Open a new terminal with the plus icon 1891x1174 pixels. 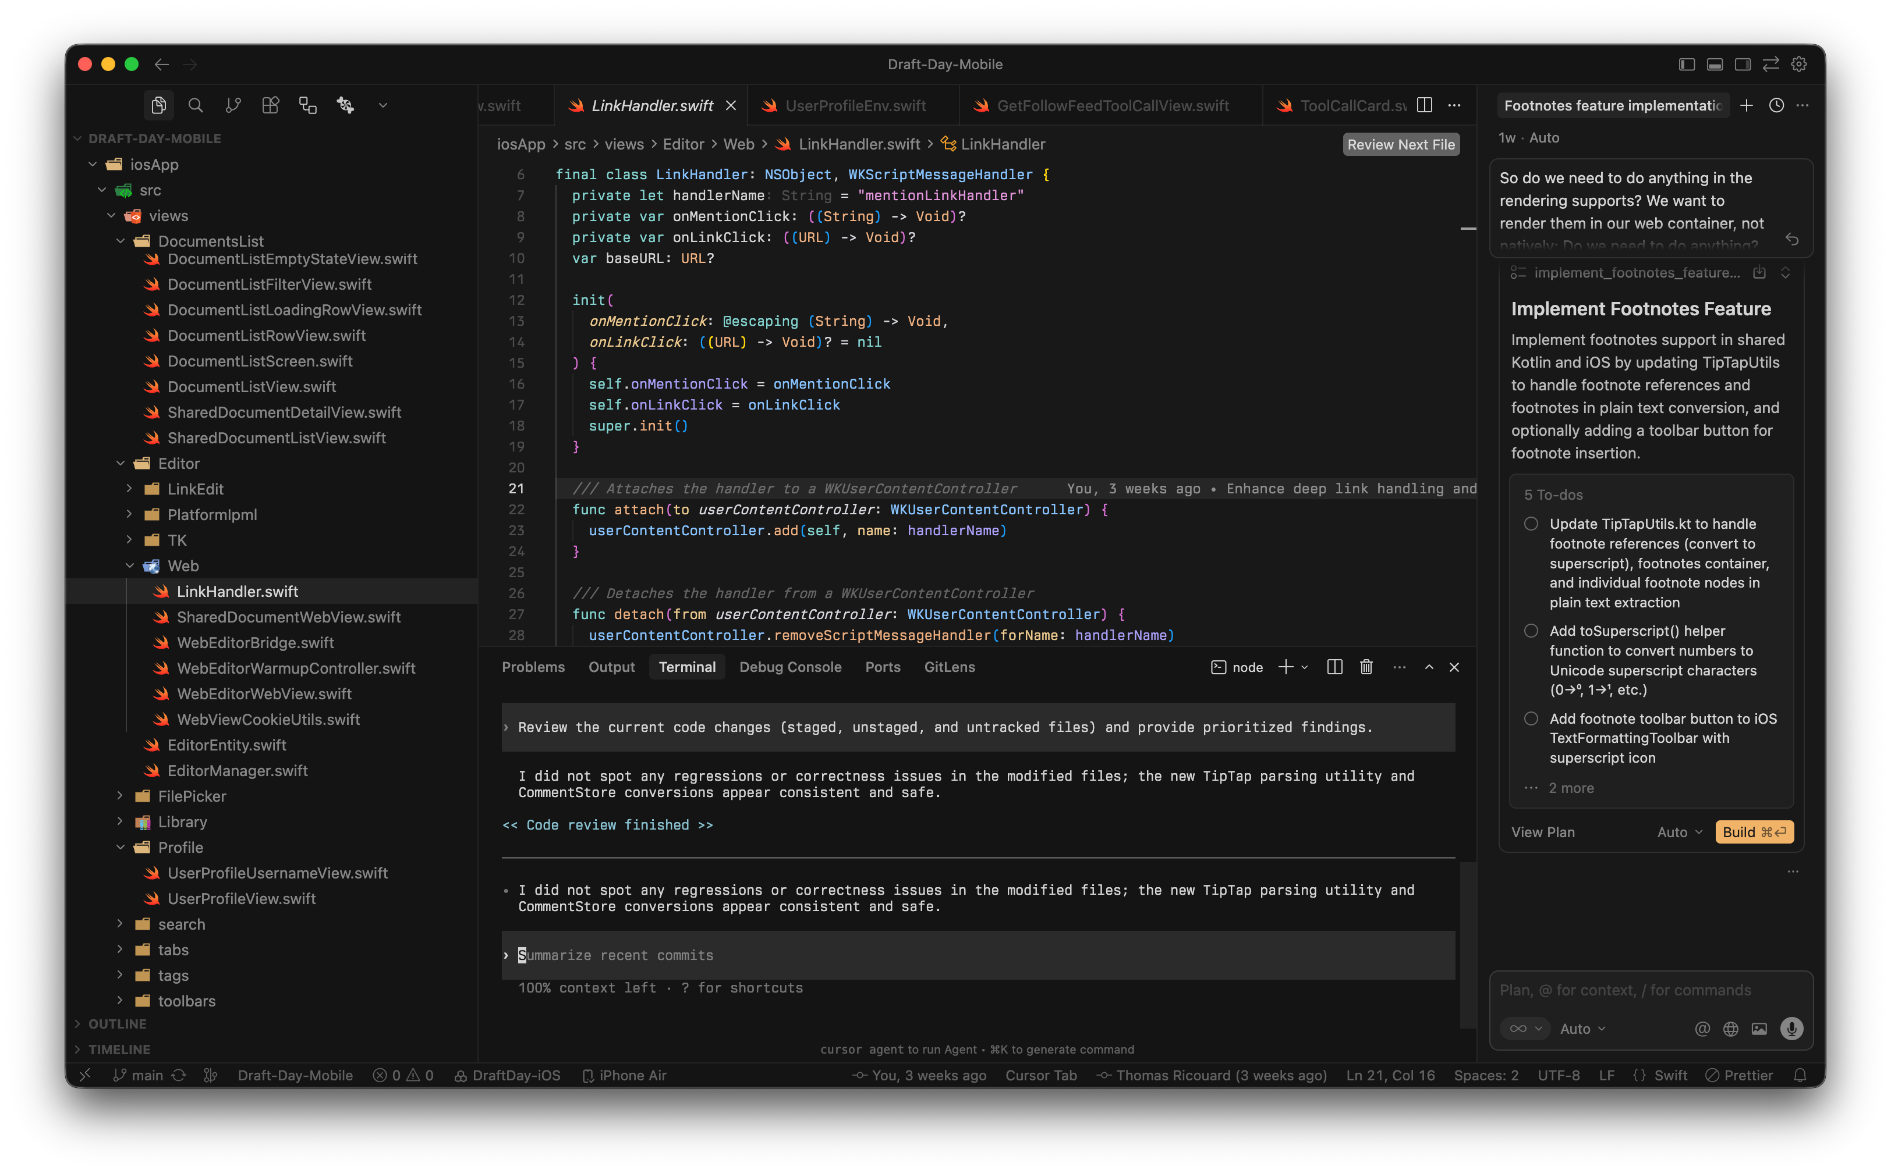[x=1286, y=667]
